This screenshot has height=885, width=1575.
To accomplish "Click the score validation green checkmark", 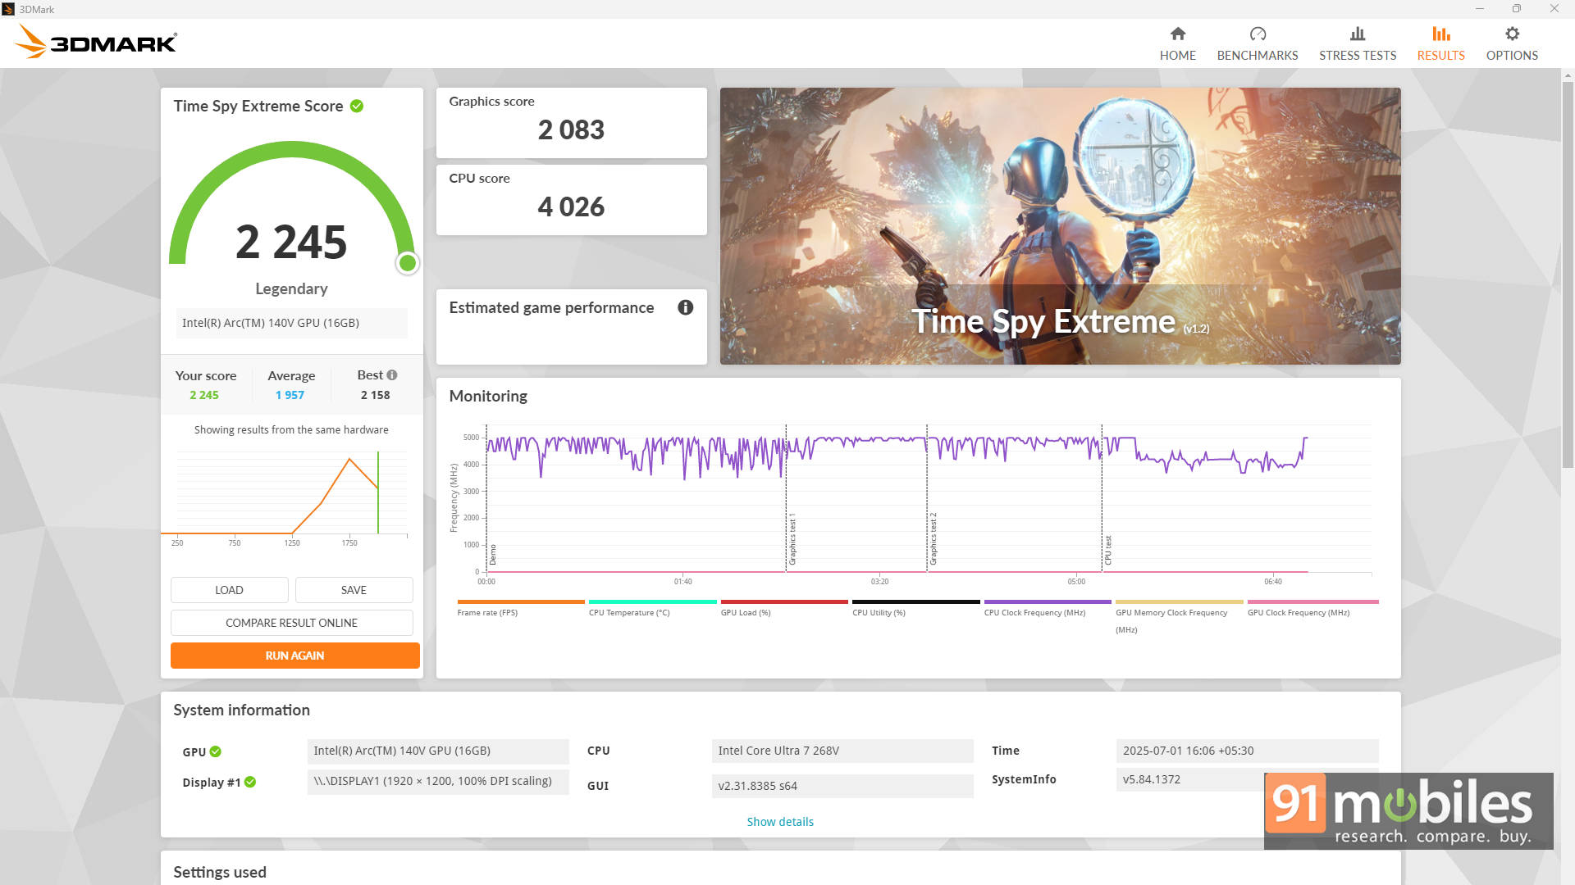I will [x=357, y=106].
